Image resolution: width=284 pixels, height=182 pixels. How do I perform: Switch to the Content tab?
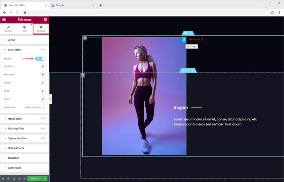coord(8,29)
